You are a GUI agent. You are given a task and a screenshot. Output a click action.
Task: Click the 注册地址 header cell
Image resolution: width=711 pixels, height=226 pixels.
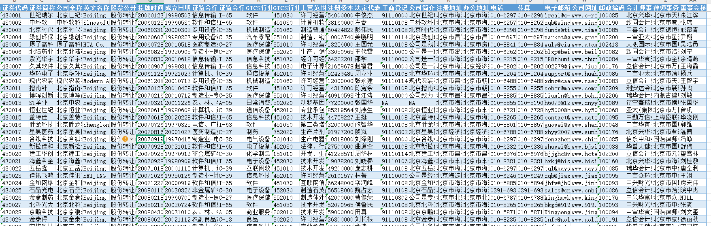point(449,8)
